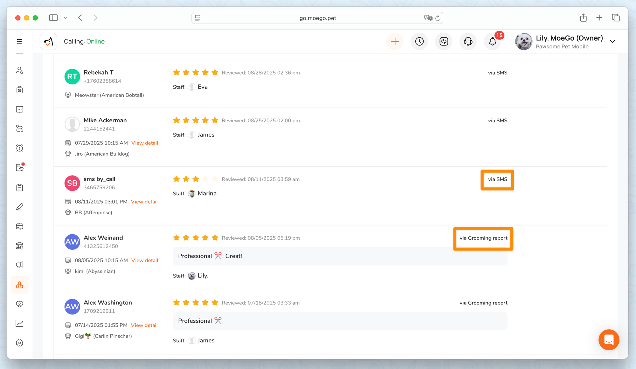
Task: Expand the Lily MoeGo account dropdown
Action: pyautogui.click(x=612, y=42)
